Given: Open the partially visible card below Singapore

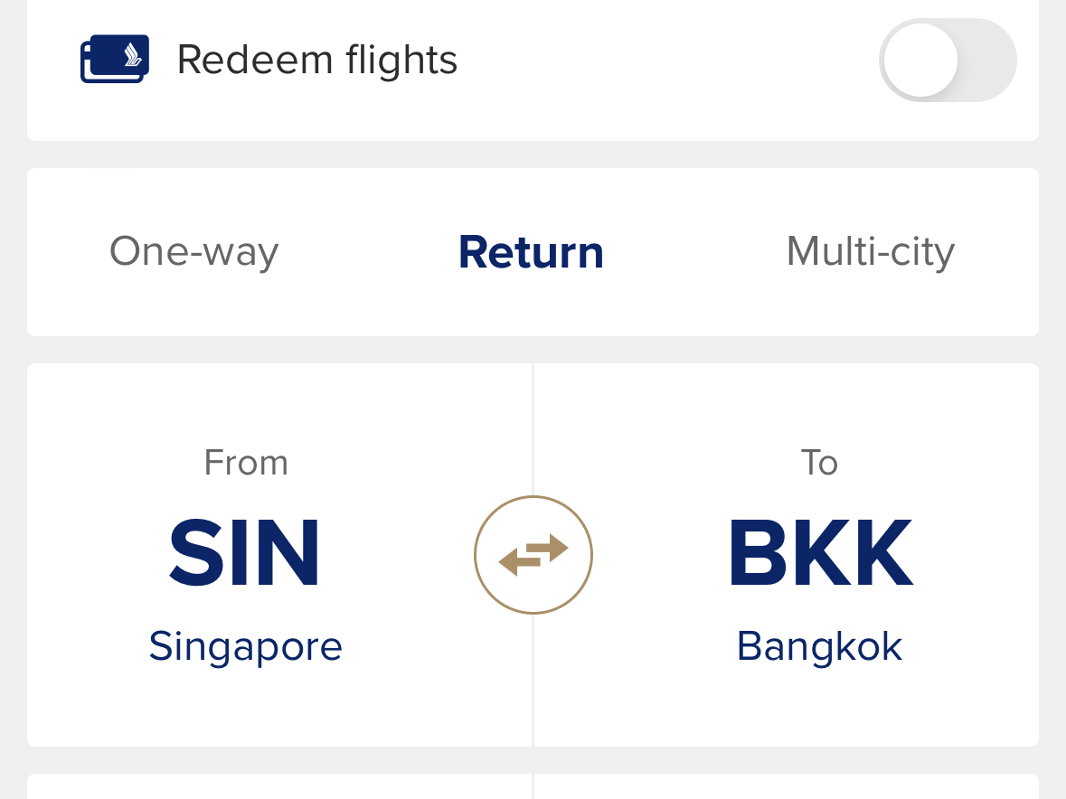Looking at the screenshot, I should tap(279, 786).
